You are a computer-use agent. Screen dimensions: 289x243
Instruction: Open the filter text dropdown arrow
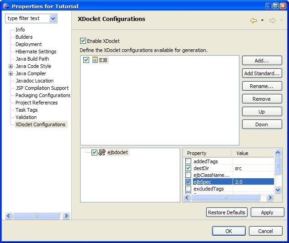[53, 18]
